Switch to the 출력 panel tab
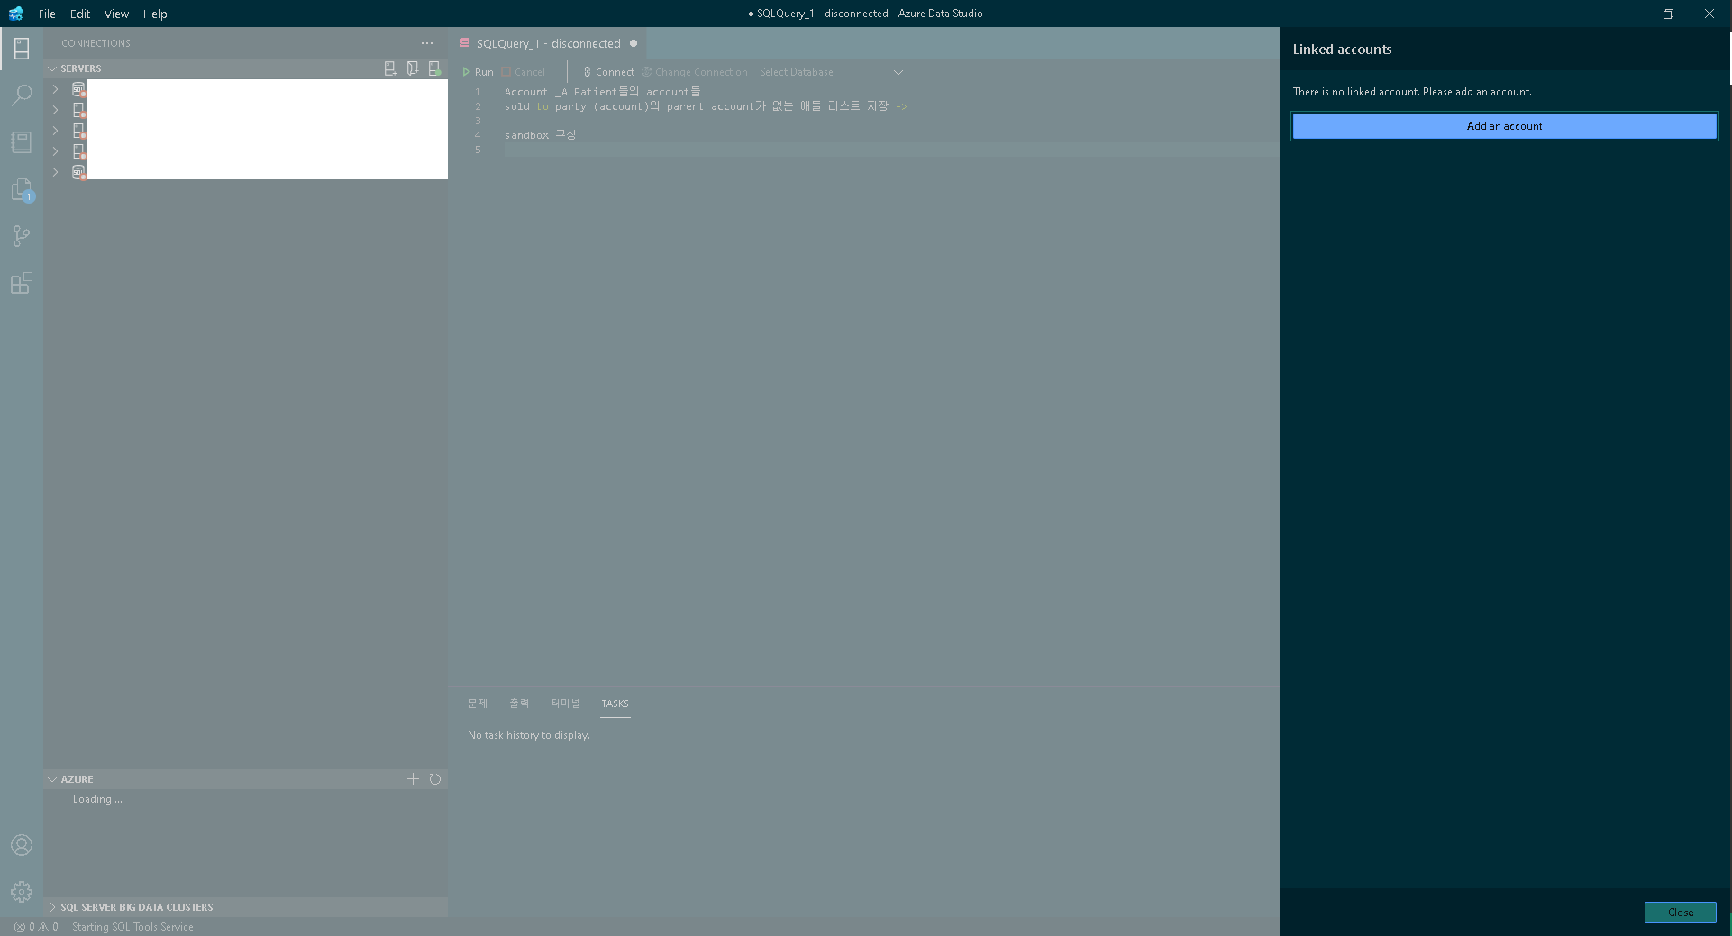Viewport: 1732px width, 936px height. click(519, 704)
